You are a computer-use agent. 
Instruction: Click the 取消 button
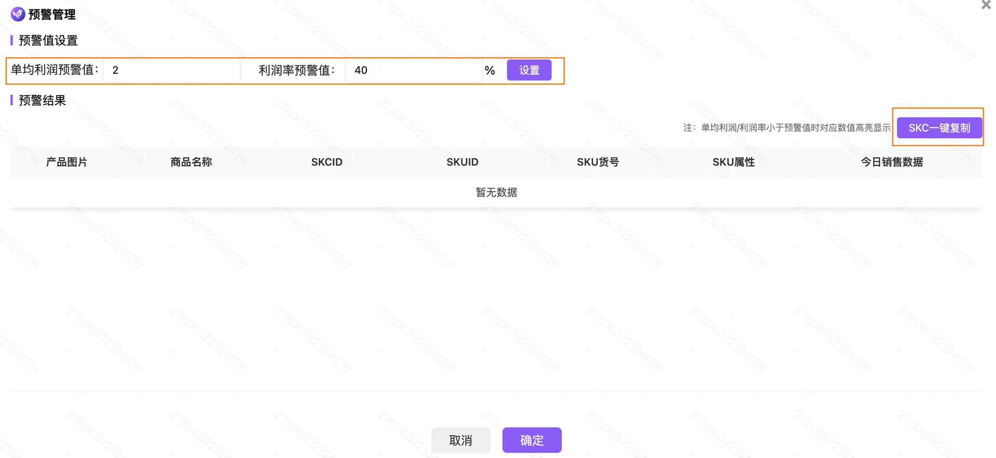tap(461, 440)
